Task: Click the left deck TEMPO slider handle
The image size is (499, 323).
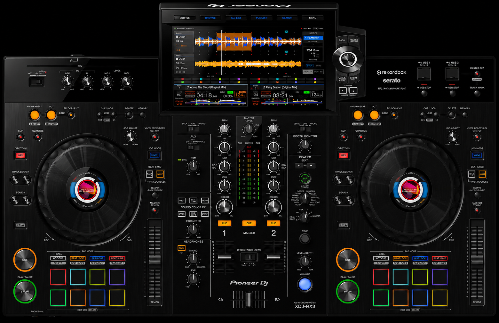Action: click(x=154, y=260)
